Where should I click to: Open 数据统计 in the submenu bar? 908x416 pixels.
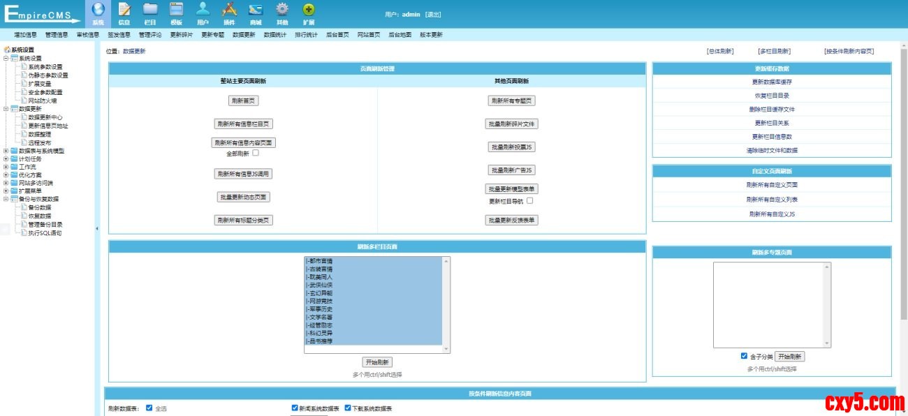point(274,34)
